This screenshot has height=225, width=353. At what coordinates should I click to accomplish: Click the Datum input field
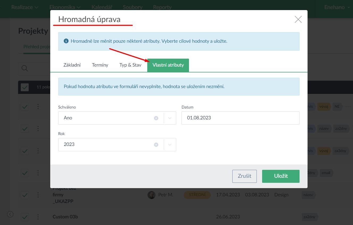[240, 118]
